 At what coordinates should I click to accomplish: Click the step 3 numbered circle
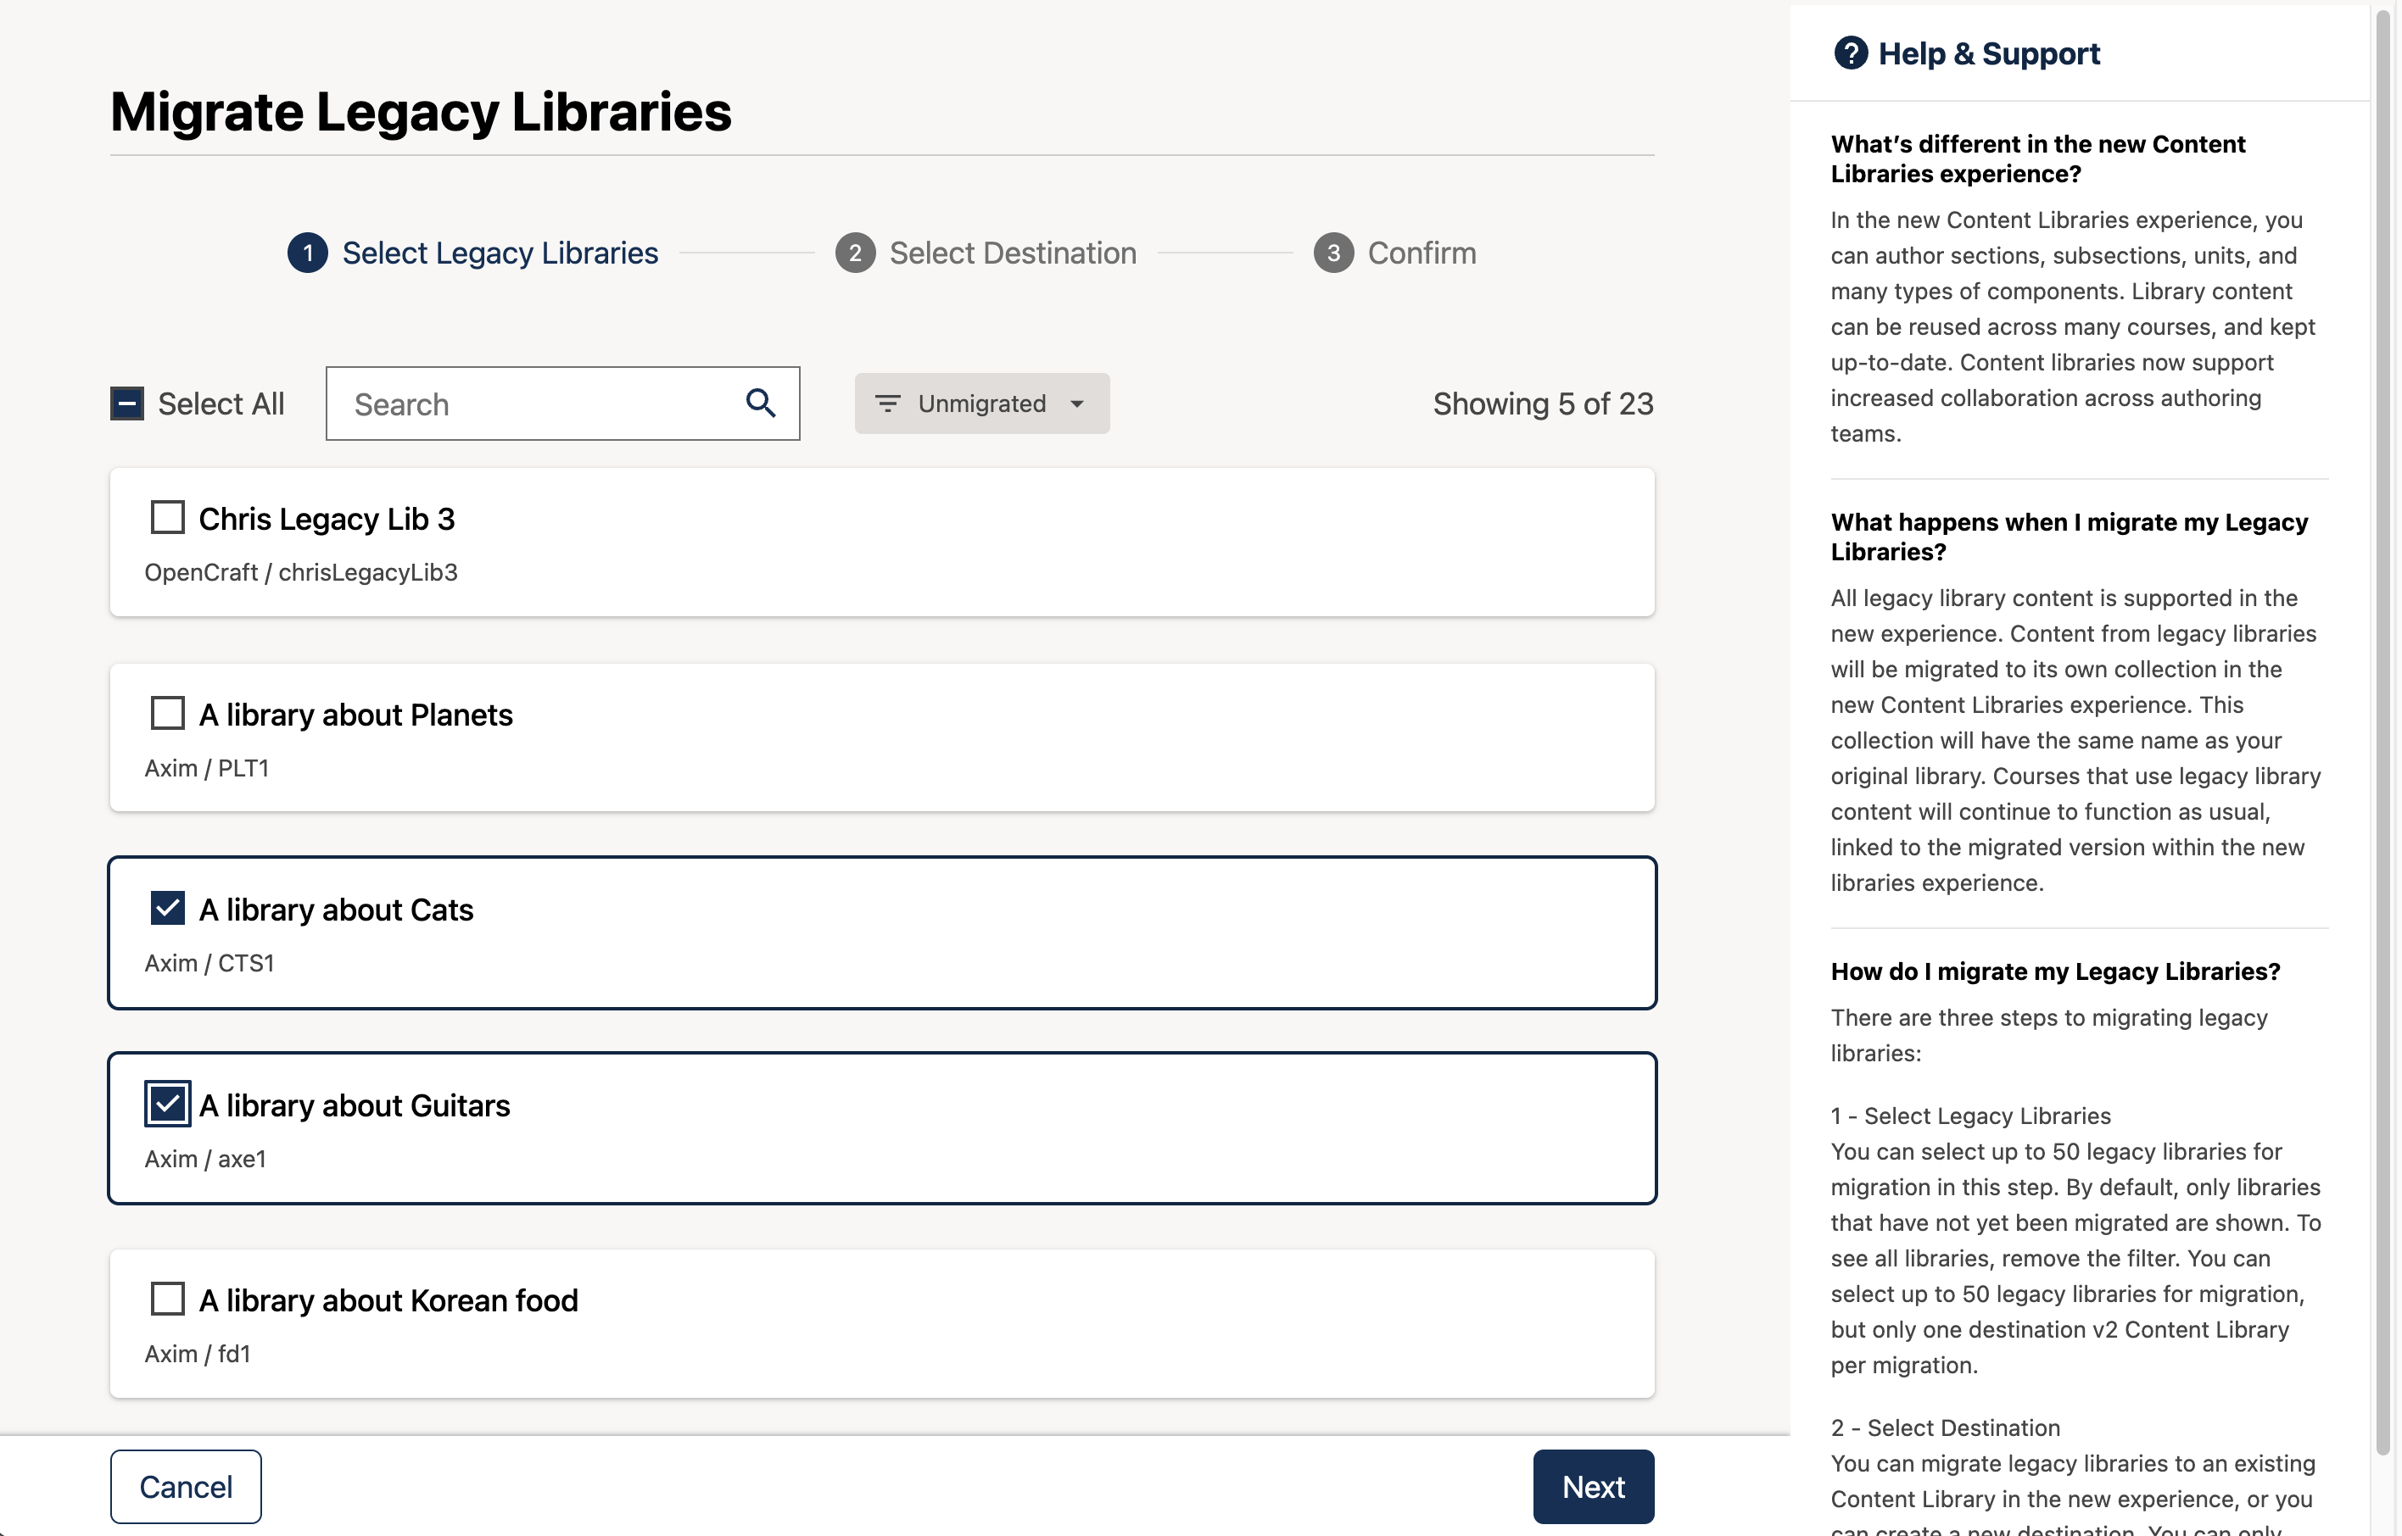1334,253
